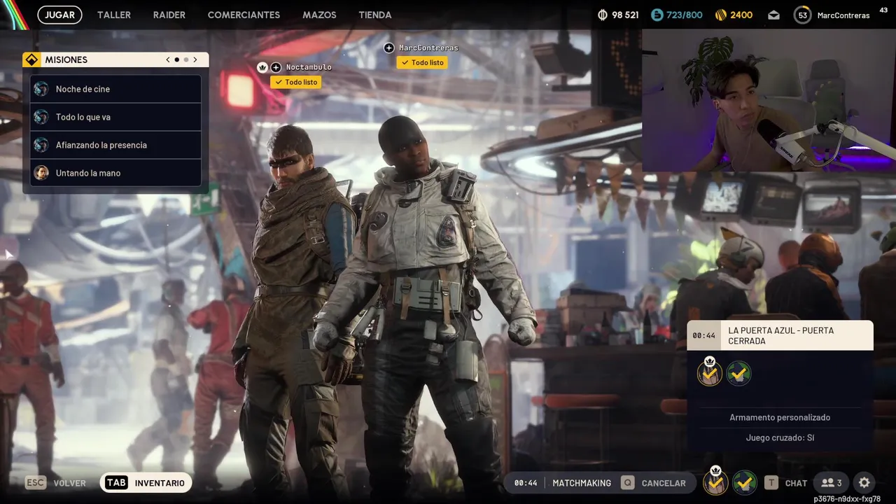Click Noctambulo's Todo listo ready badge
The image size is (896, 504).
pyautogui.click(x=296, y=82)
